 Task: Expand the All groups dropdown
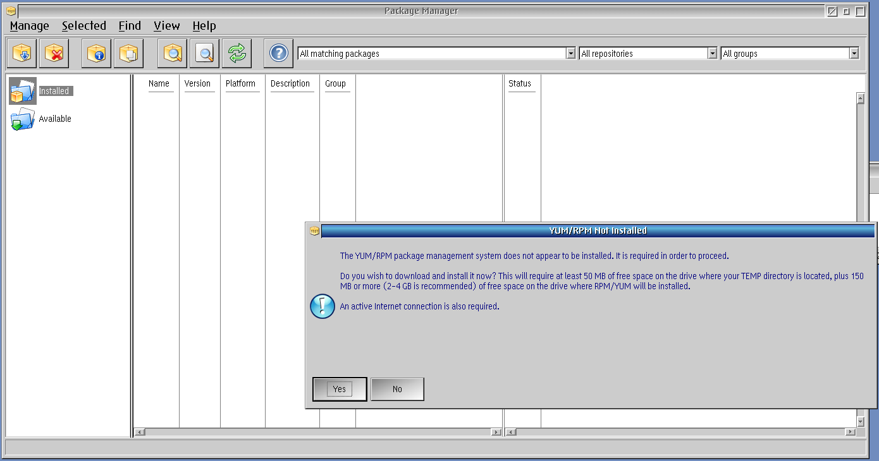[x=854, y=54]
